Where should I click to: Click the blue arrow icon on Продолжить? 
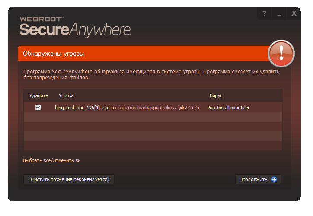274,179
